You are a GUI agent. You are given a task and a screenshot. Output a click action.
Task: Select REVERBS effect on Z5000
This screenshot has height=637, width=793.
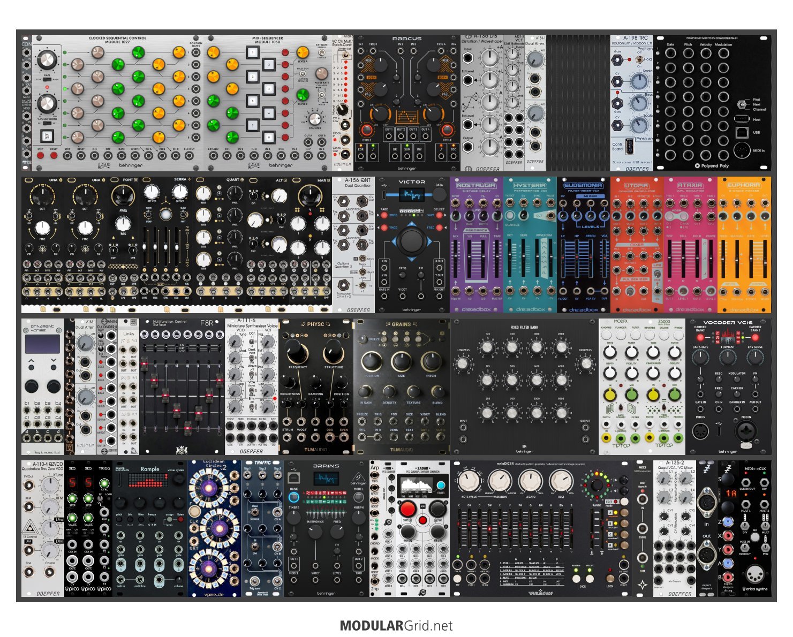(x=649, y=334)
